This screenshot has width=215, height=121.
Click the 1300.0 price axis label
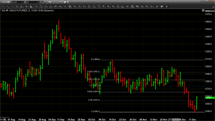[x=208, y=66]
